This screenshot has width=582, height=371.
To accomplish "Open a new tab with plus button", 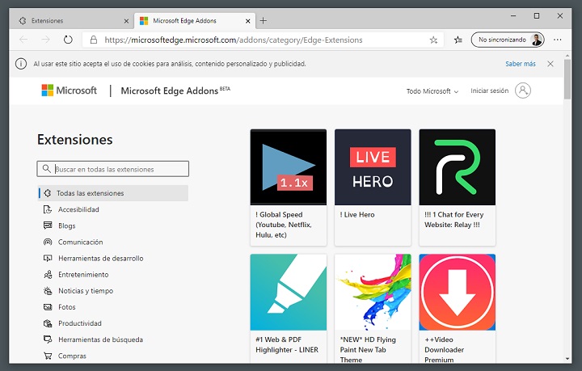I will [264, 21].
